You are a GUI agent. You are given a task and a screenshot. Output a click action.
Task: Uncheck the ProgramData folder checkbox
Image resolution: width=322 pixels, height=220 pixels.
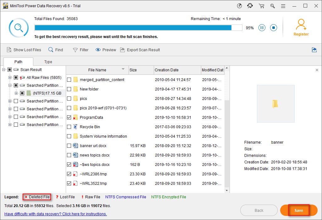pyautogui.click(x=69, y=118)
